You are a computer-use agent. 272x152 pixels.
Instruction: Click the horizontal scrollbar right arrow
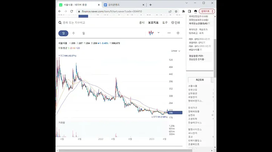pyautogui.click(x=212, y=150)
